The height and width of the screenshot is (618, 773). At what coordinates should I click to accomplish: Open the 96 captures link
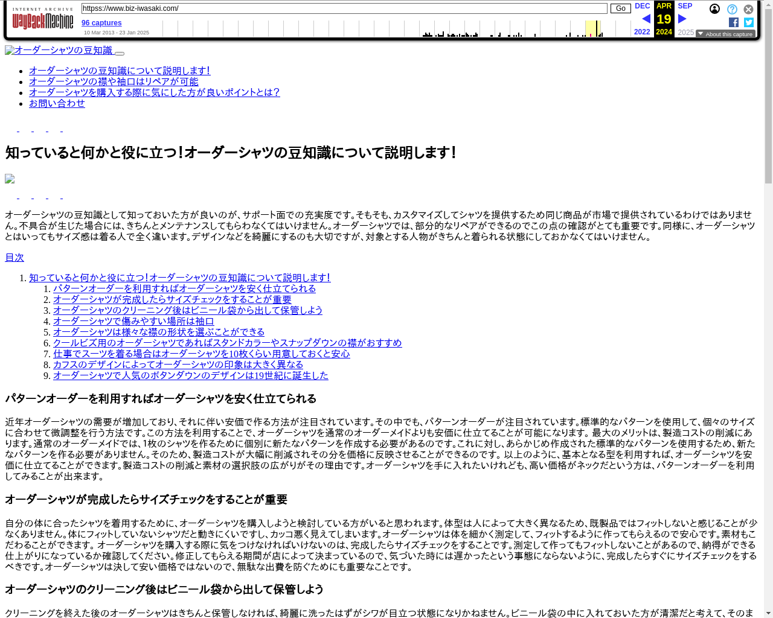pos(101,23)
